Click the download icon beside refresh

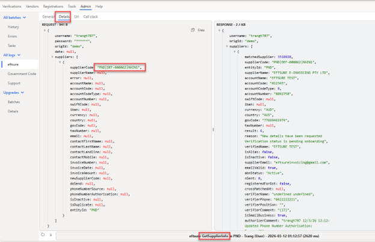(50, 234)
